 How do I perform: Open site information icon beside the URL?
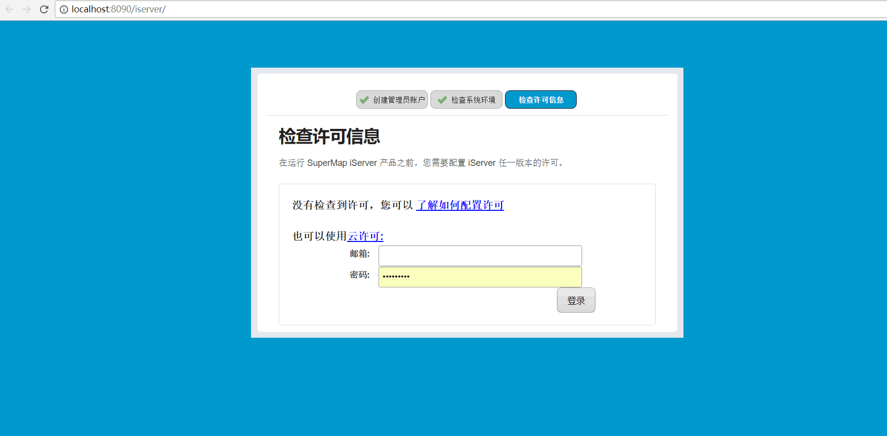tap(64, 9)
